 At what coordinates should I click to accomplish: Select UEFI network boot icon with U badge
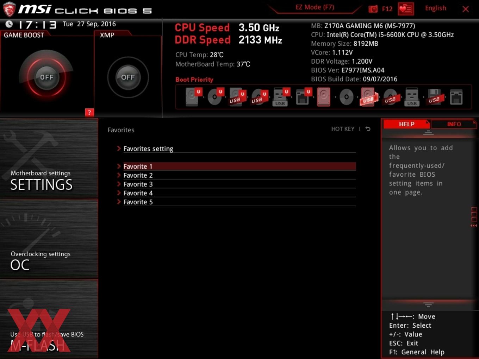coord(303,97)
